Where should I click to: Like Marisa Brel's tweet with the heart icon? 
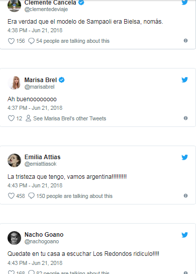click(11, 118)
